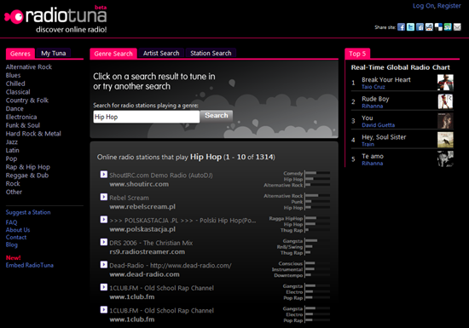
Task: Browse the Rap & Hip Hop genre
Action: point(28,167)
